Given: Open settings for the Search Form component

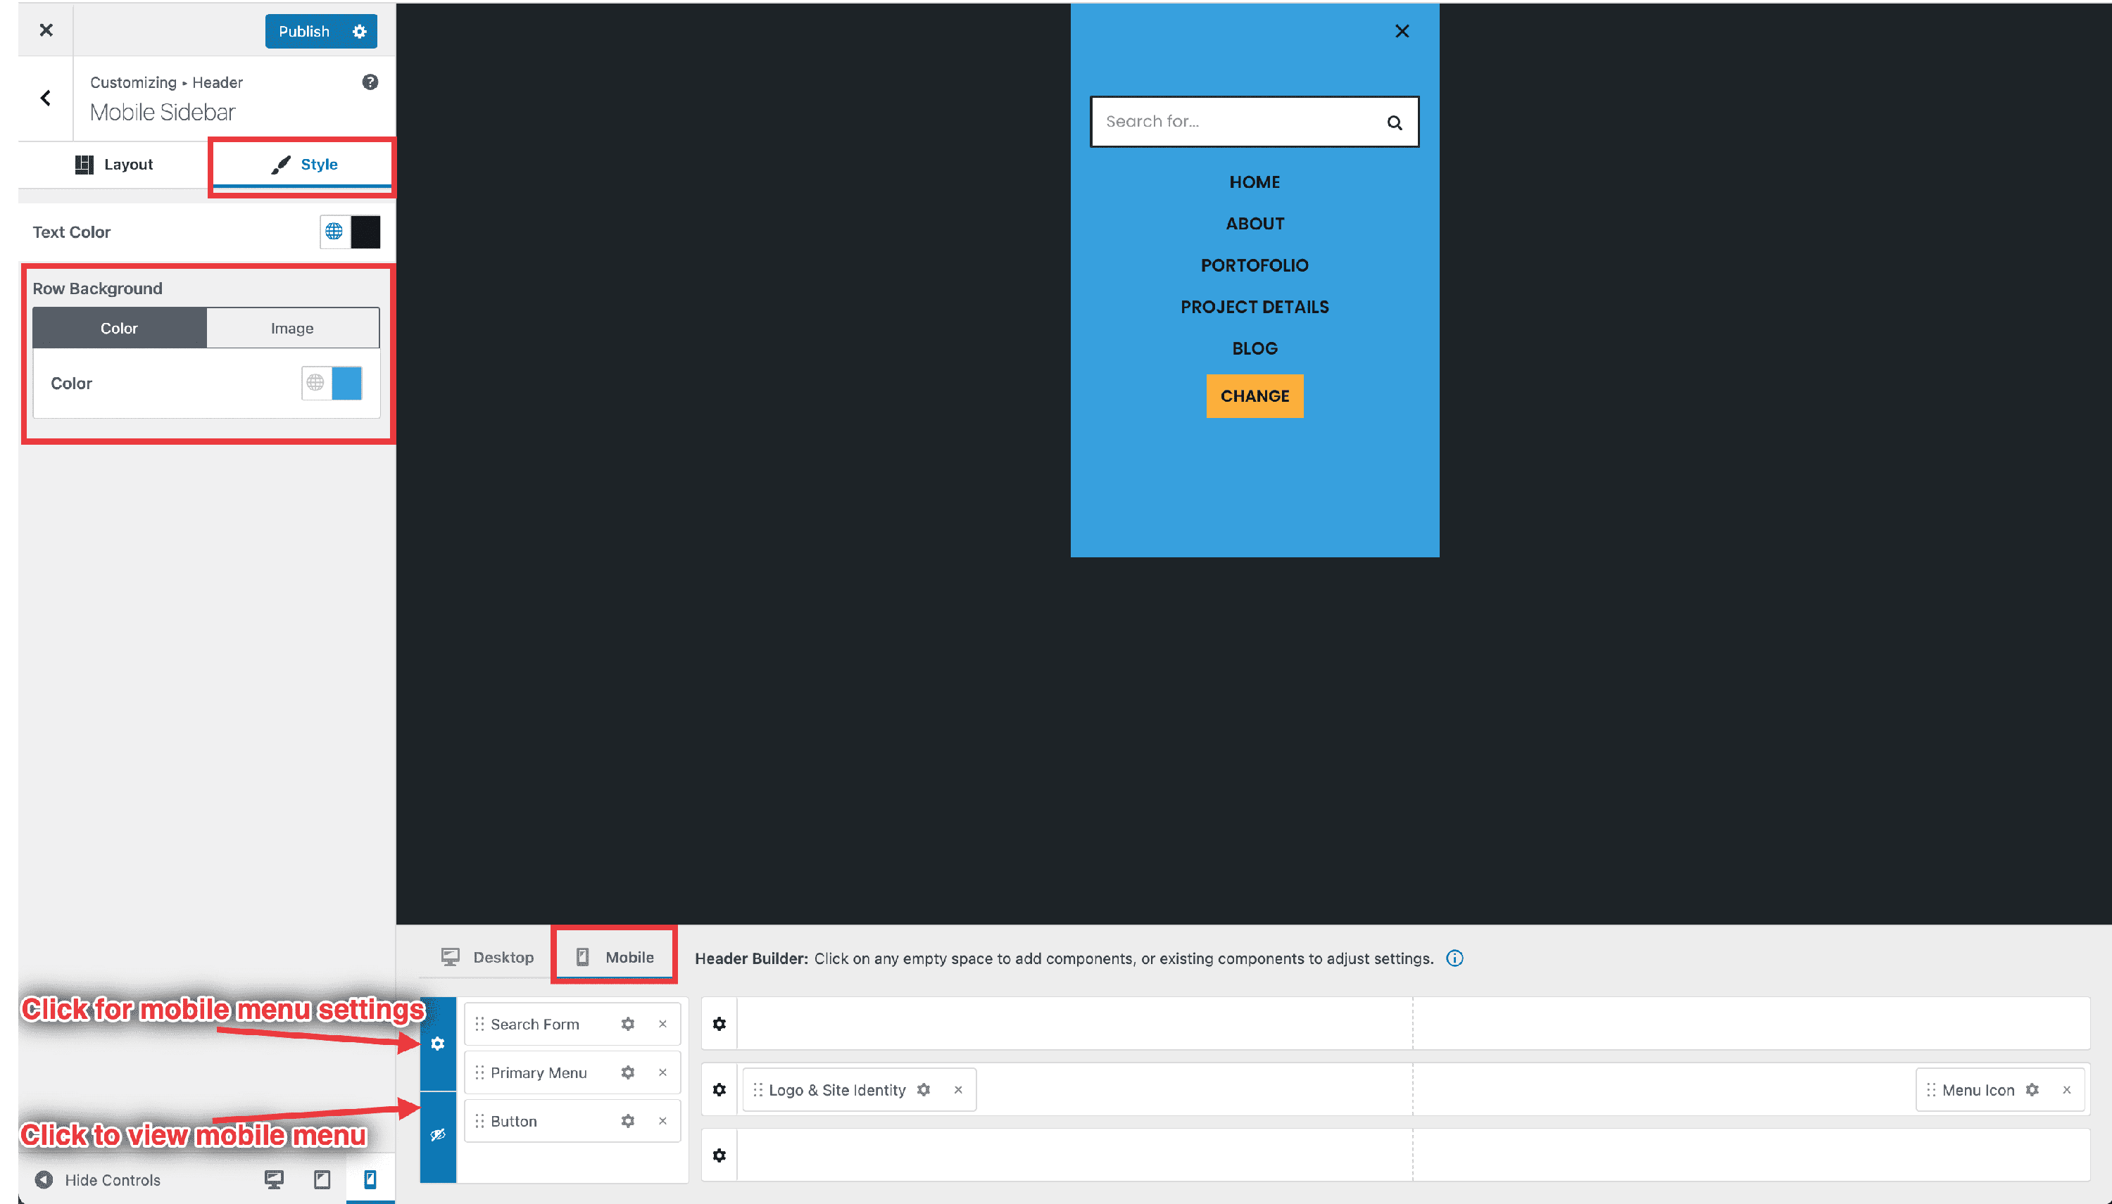Looking at the screenshot, I should tap(628, 1024).
